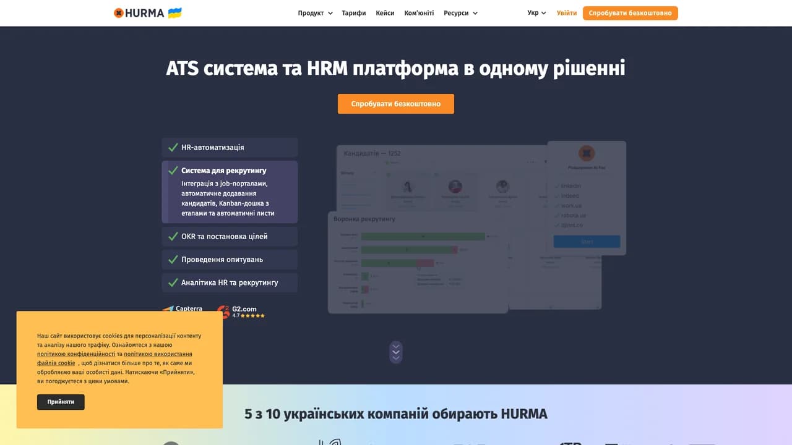
Task: Go to the Тарифи page
Action: click(x=354, y=13)
